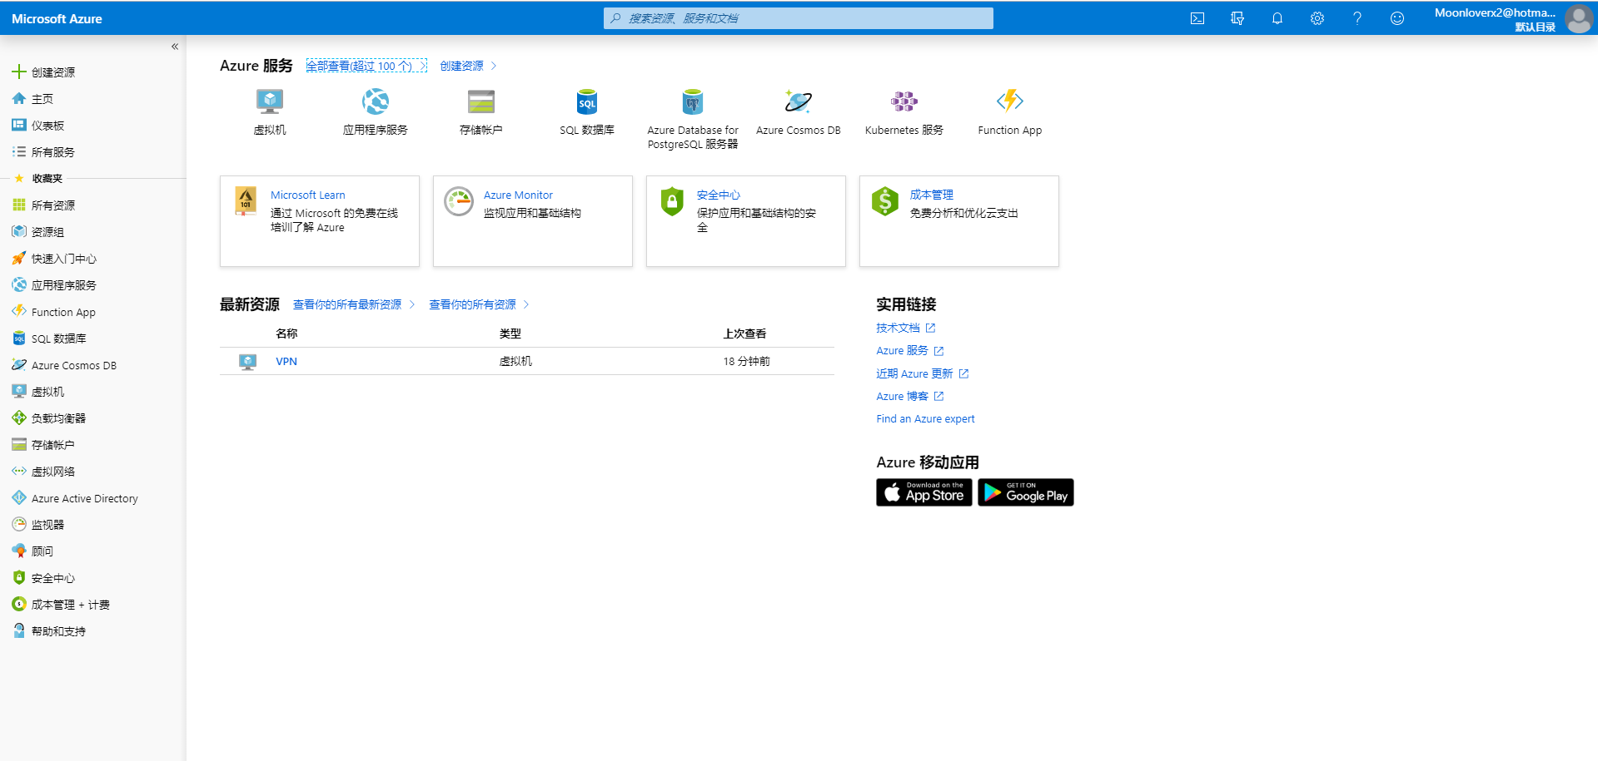Open VPN virtual machine resource
The height and width of the screenshot is (761, 1598).
[x=286, y=361]
